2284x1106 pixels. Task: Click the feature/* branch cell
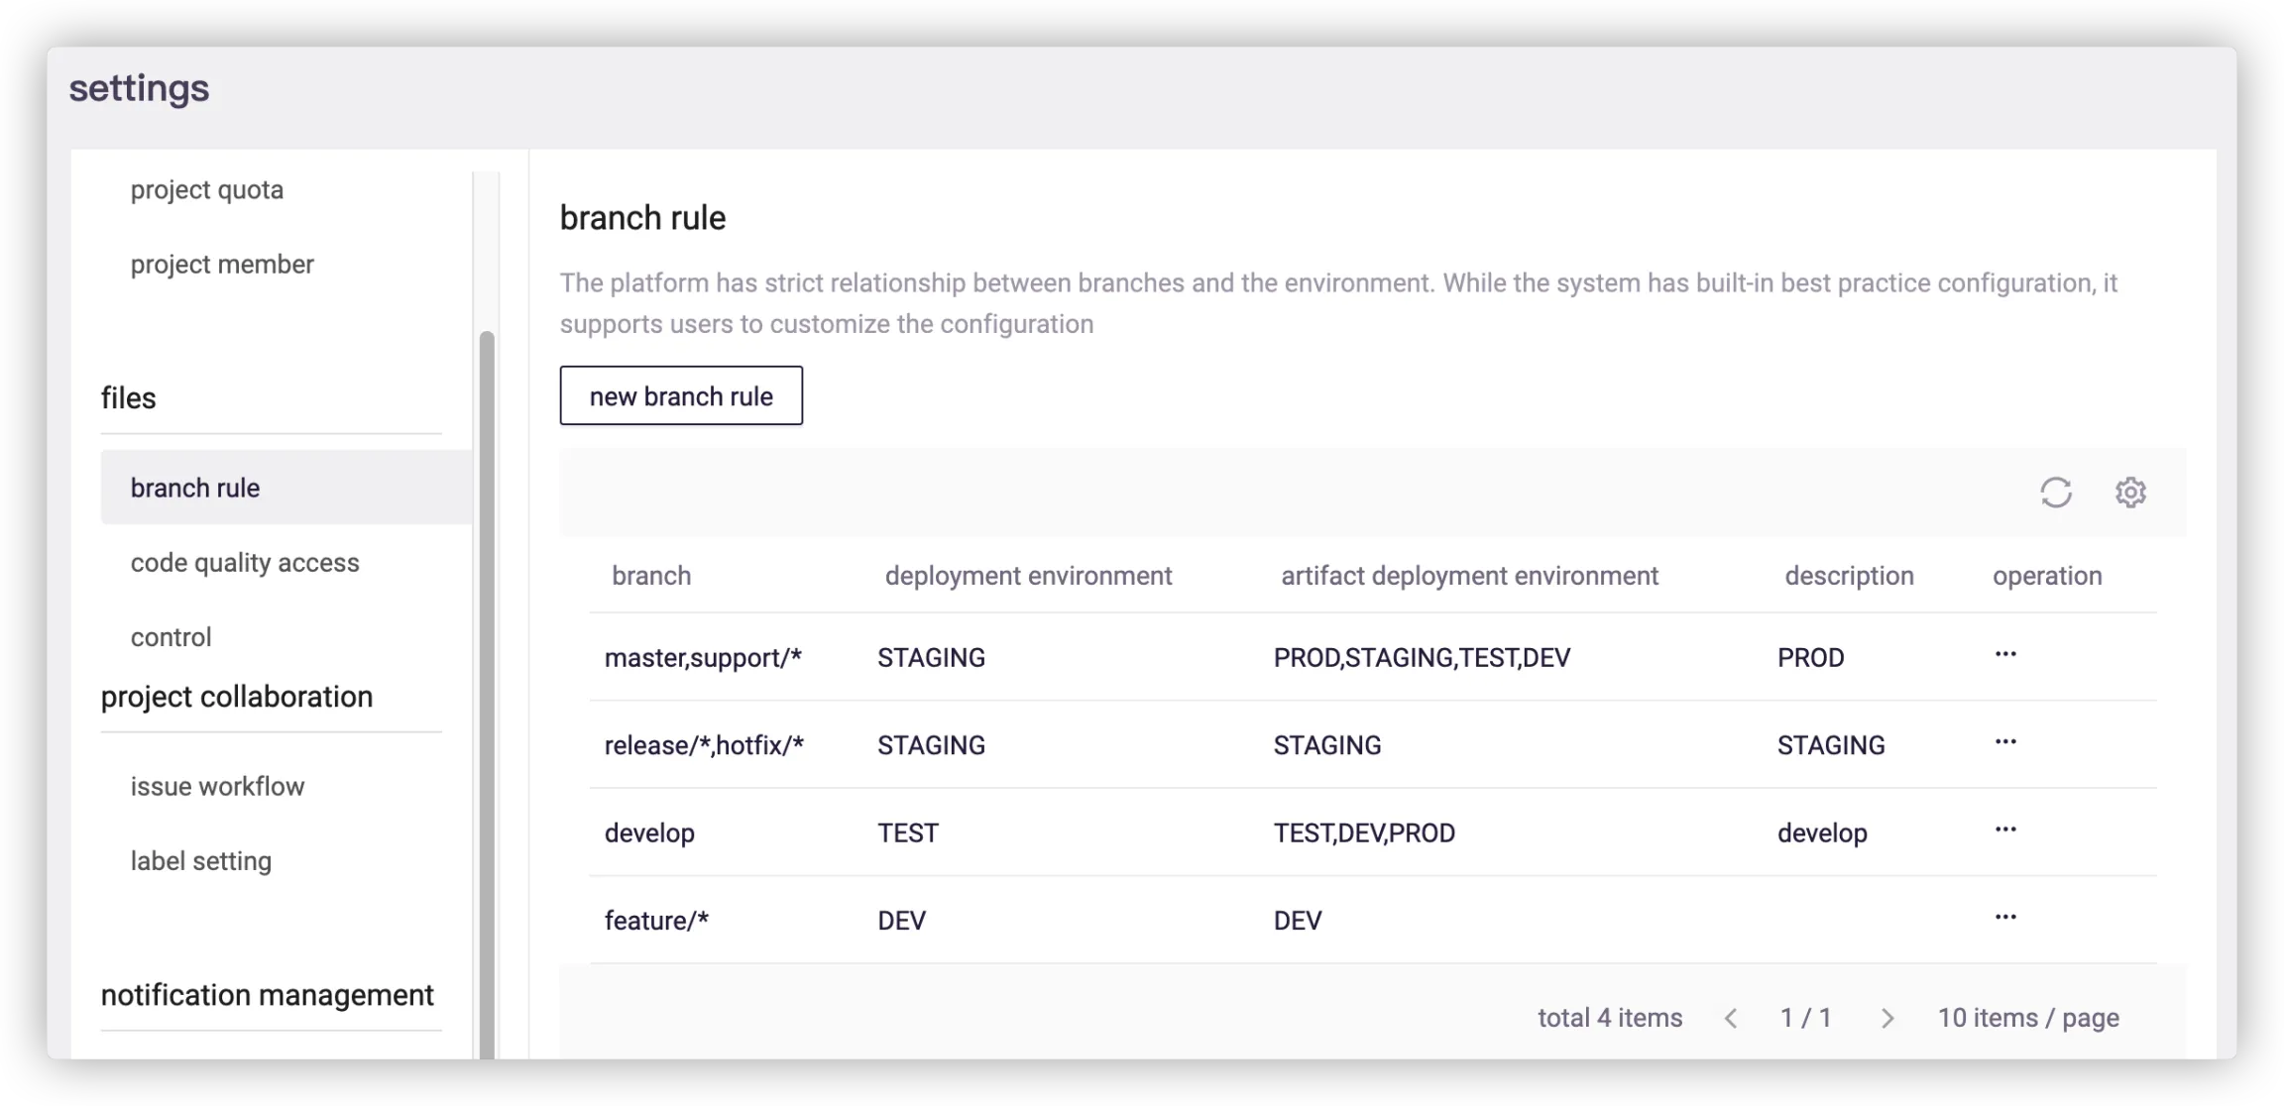656,921
